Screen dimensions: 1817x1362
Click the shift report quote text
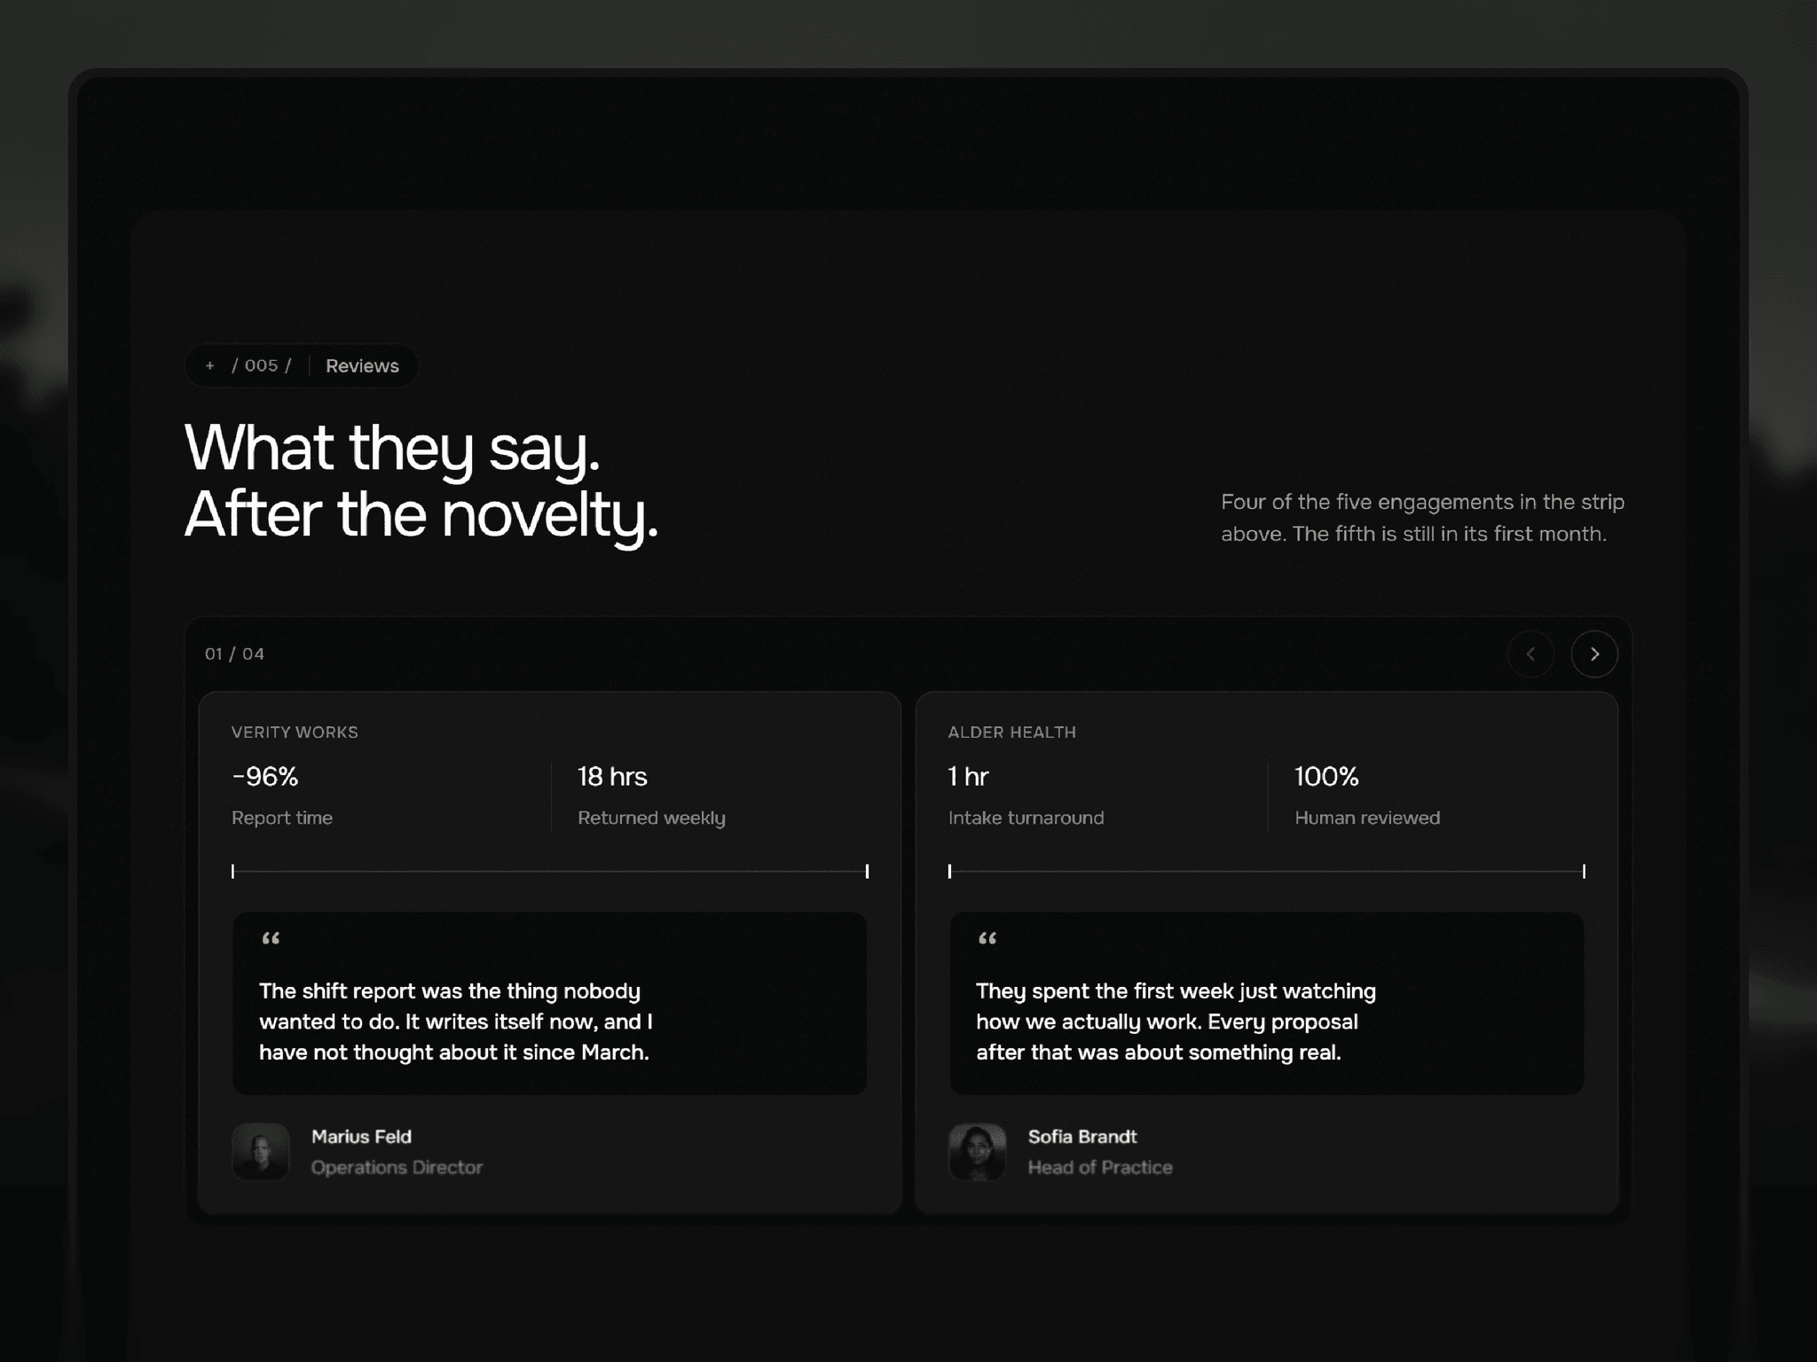point(456,1021)
